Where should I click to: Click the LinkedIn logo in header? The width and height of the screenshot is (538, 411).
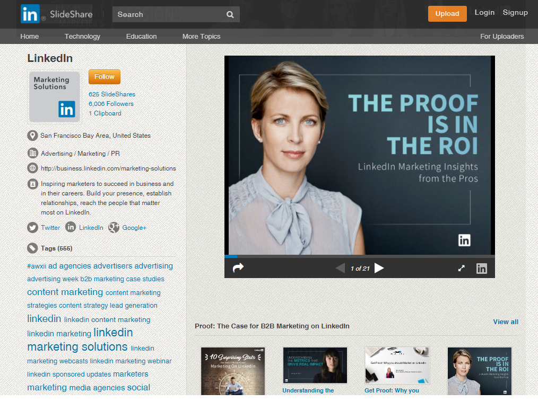click(x=30, y=14)
